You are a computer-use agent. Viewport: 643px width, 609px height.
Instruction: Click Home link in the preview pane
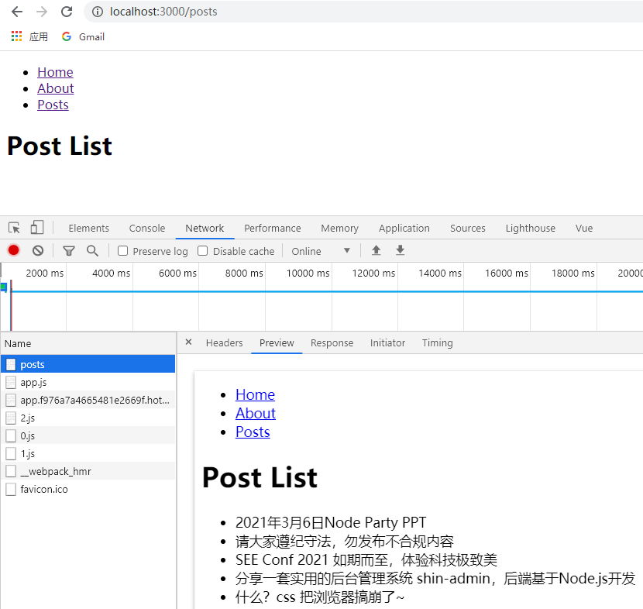click(255, 395)
